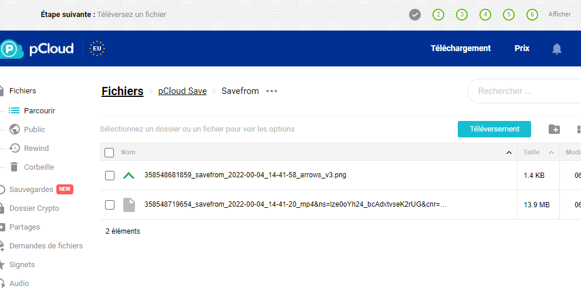Screen dimensions: 581x293
Task: Check the mp4 file checkbox
Action: [110, 205]
